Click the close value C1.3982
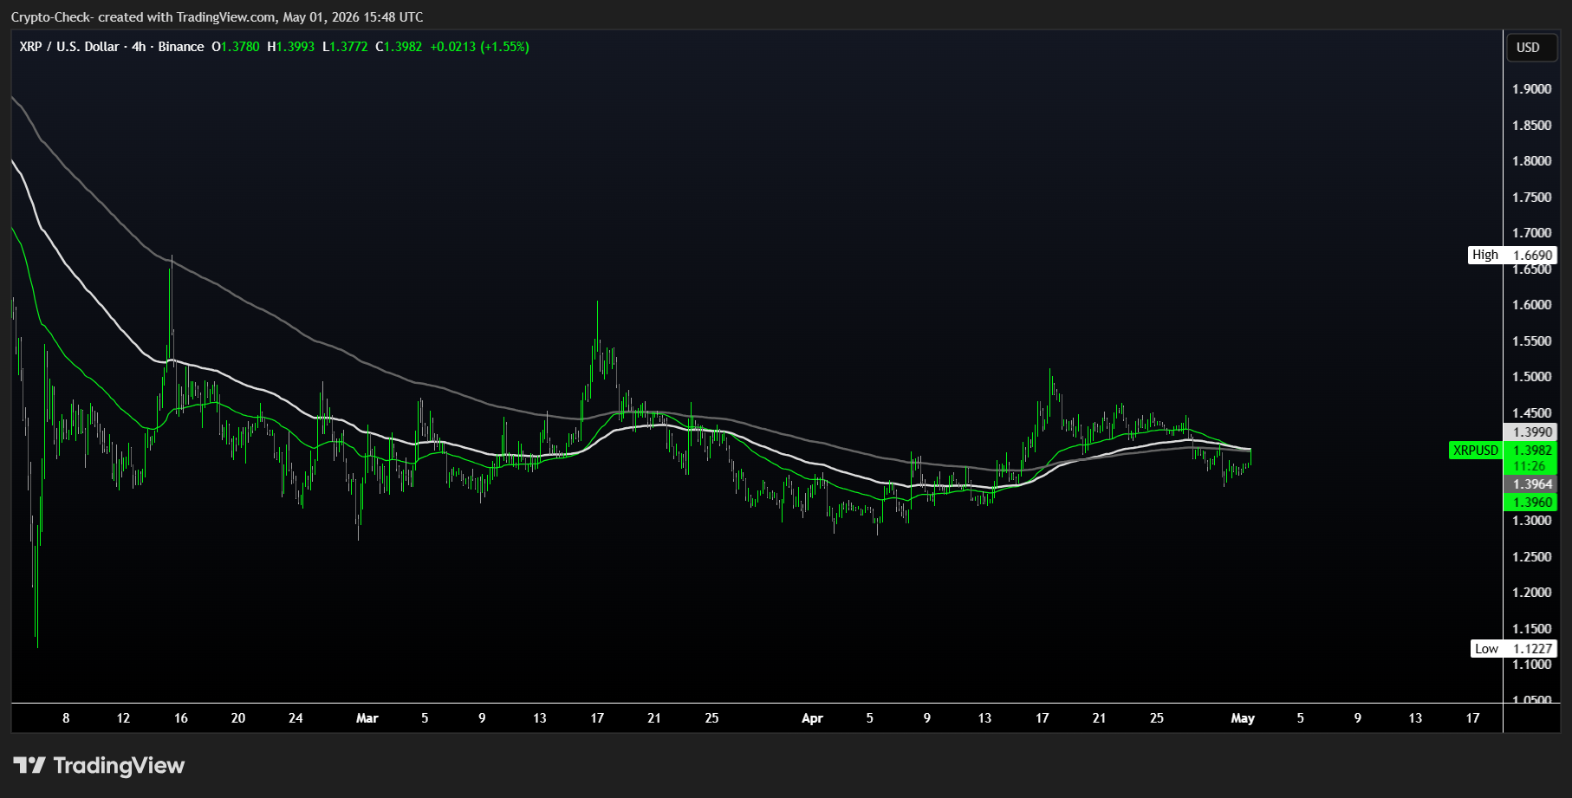 [399, 47]
